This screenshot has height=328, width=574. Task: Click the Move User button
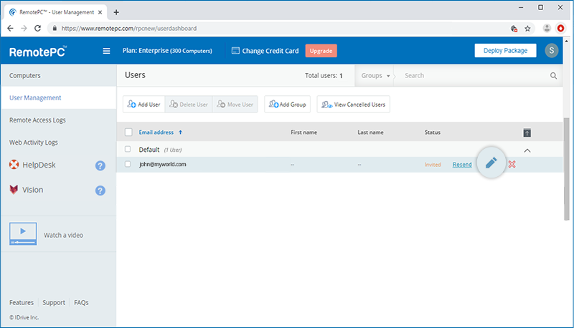click(x=235, y=105)
